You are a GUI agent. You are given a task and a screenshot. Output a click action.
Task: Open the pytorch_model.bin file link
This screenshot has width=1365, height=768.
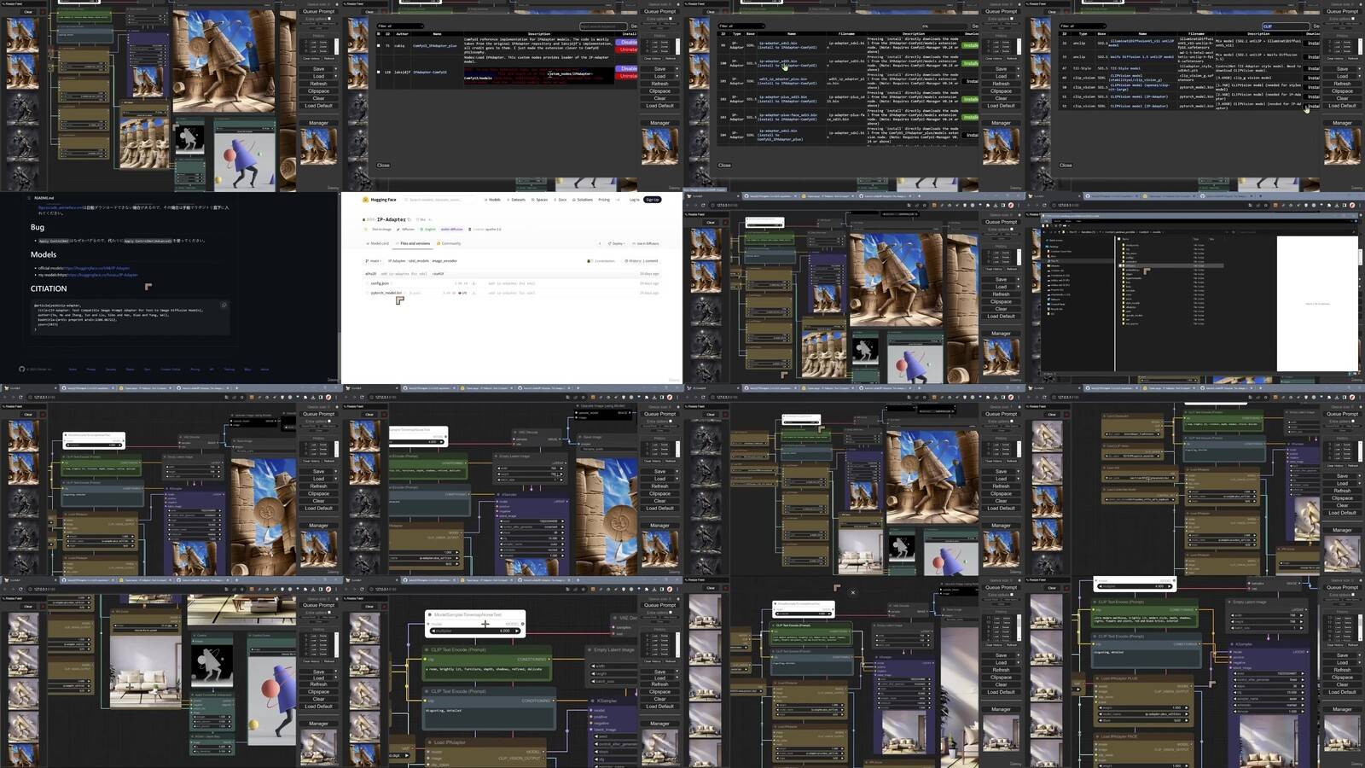tap(386, 293)
